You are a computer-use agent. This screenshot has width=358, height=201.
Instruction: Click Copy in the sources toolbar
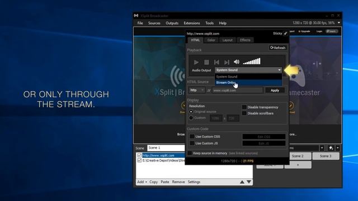pos(153,182)
